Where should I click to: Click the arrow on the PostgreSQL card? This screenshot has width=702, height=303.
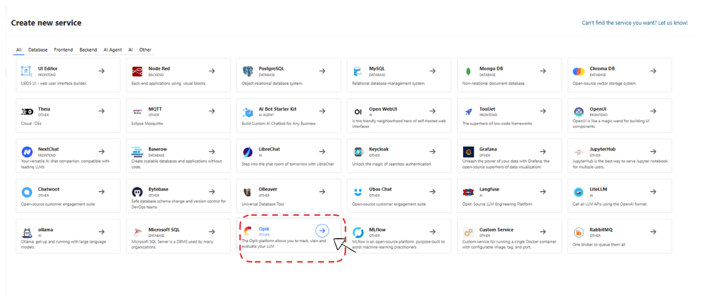[323, 71]
